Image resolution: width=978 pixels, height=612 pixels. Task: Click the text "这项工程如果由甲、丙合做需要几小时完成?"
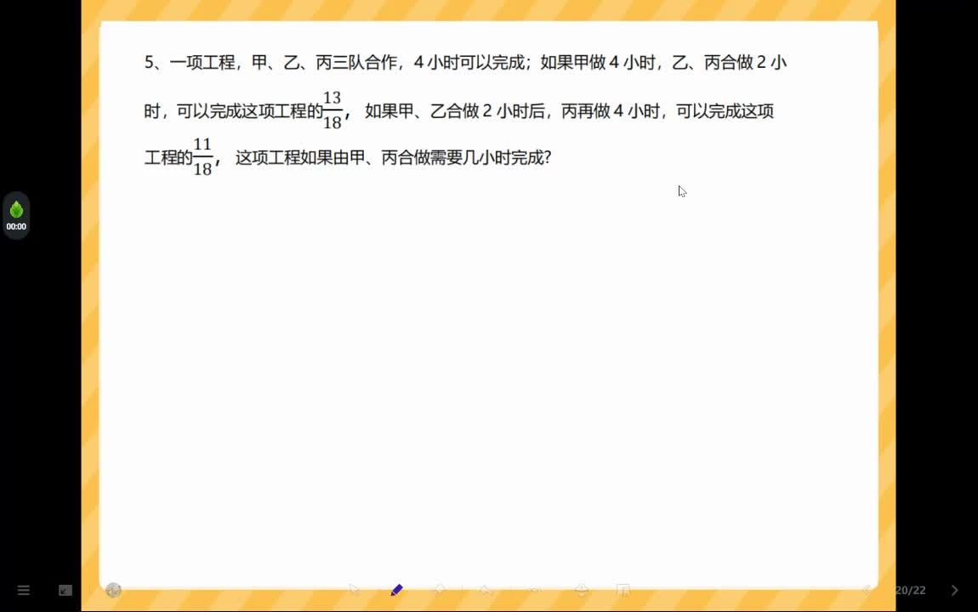pyautogui.click(x=394, y=157)
